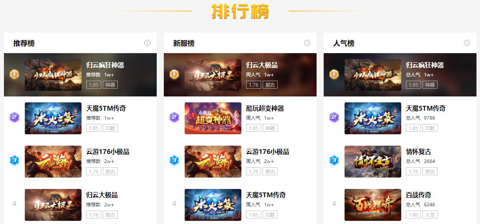Click the info icon beside 人气榜
The width and height of the screenshot is (480, 224).
pos(467,43)
